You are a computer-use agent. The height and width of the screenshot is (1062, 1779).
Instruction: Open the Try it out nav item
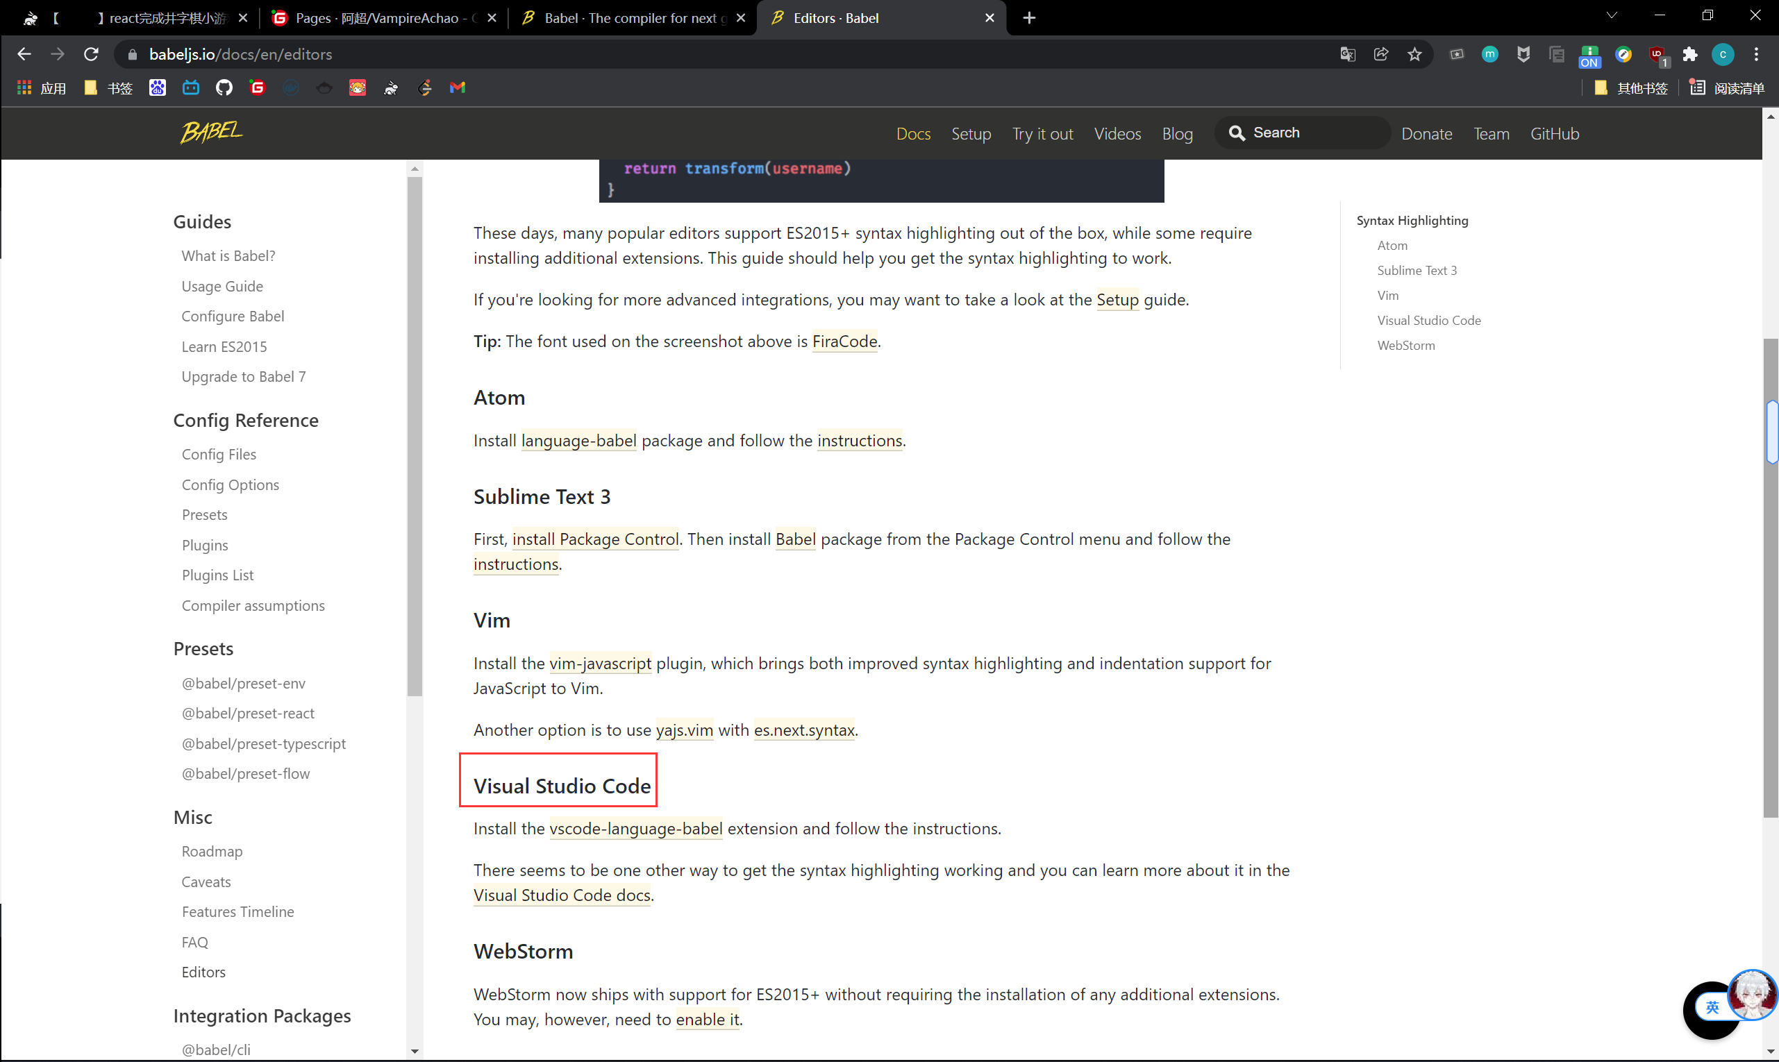1042,134
